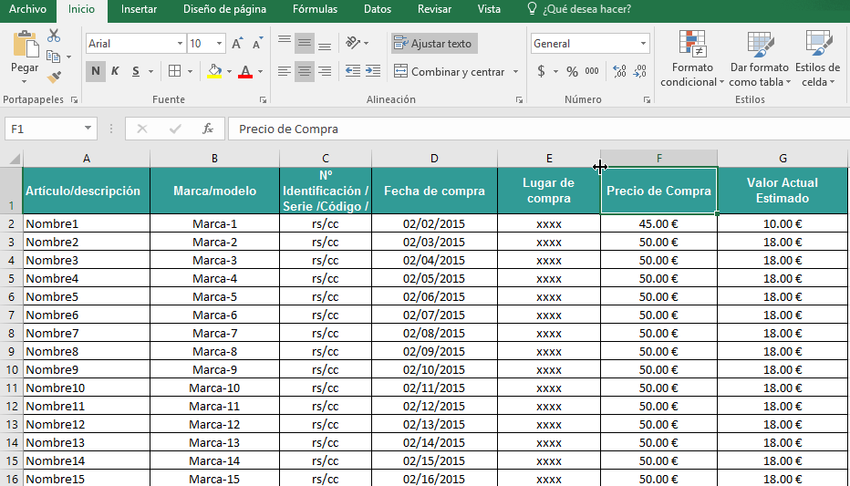Screen dimensions: 850x486
Task: Open the Name Box dropdown arrow
Action: [88, 129]
